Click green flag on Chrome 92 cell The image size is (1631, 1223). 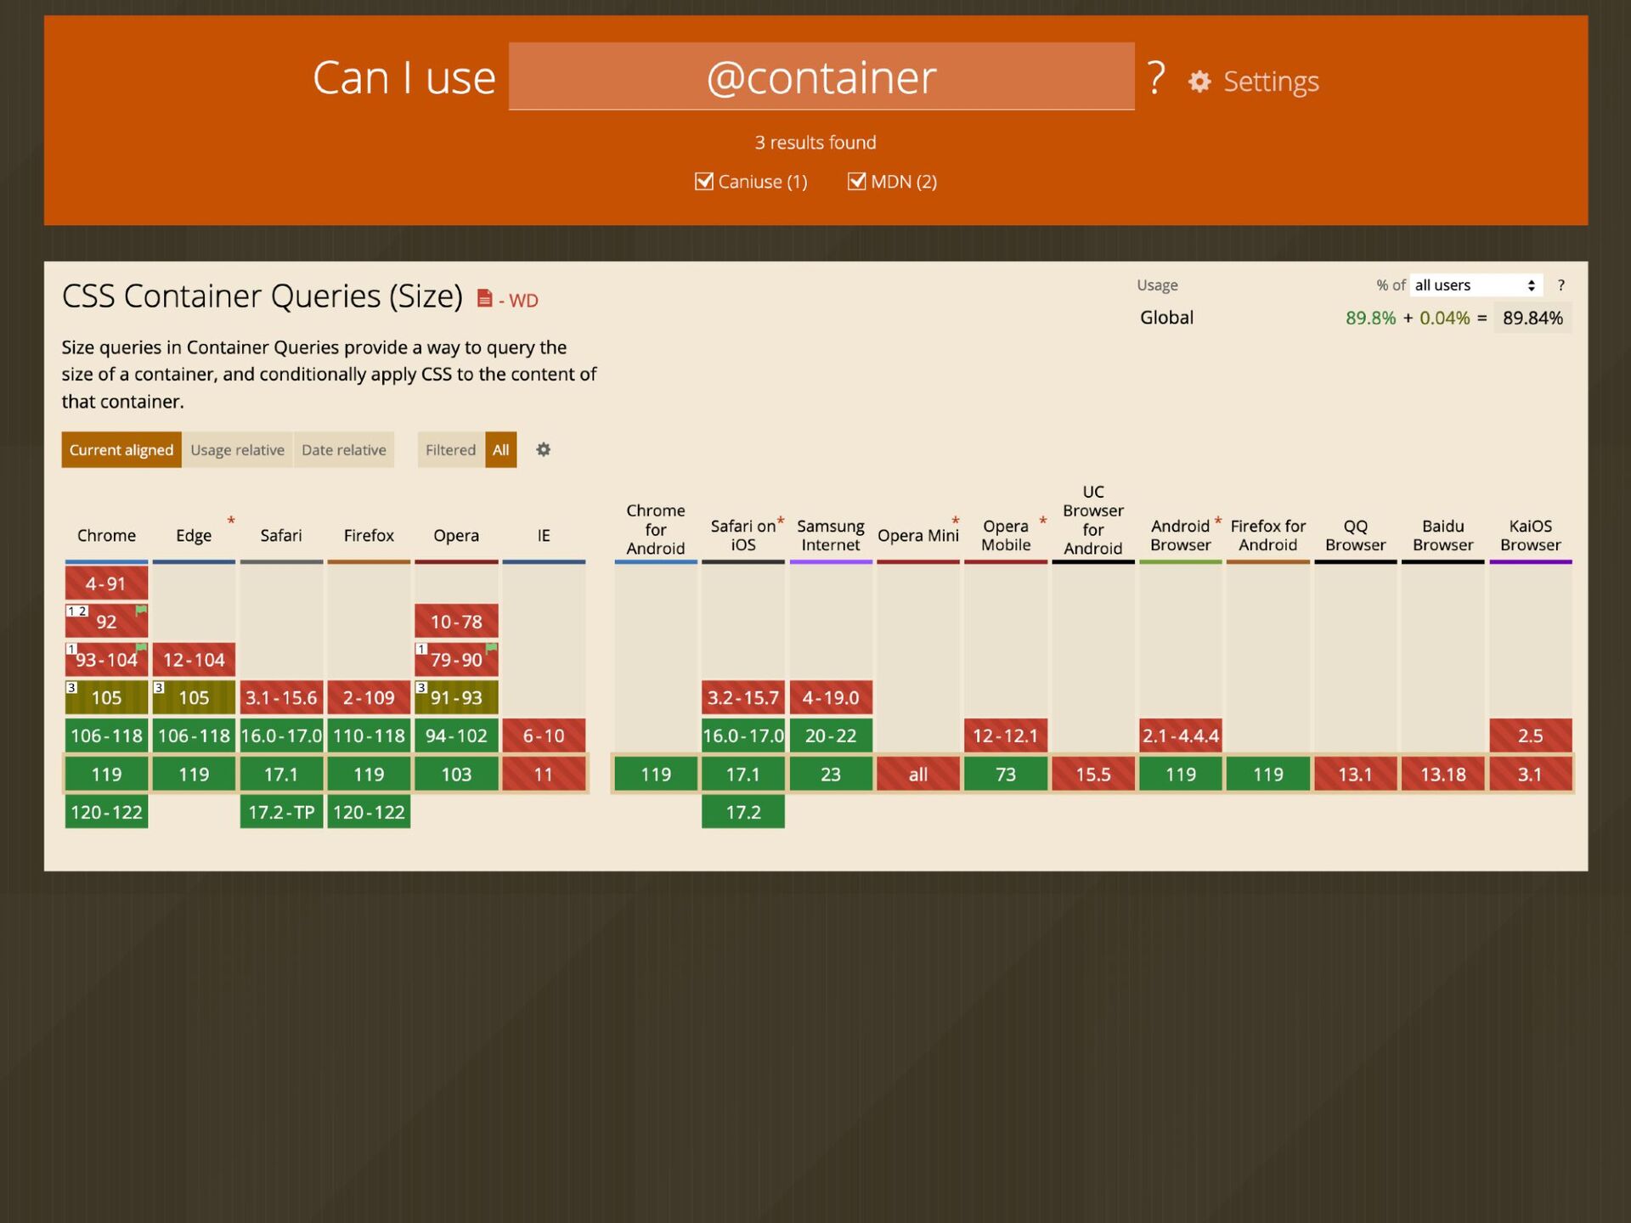click(x=141, y=610)
